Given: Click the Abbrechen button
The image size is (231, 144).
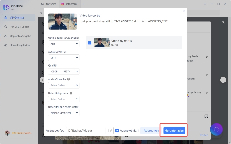Looking at the screenshot, I should [151, 131].
